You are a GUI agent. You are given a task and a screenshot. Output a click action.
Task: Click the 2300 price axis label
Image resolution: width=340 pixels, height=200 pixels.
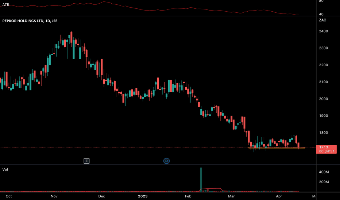pos(323,48)
